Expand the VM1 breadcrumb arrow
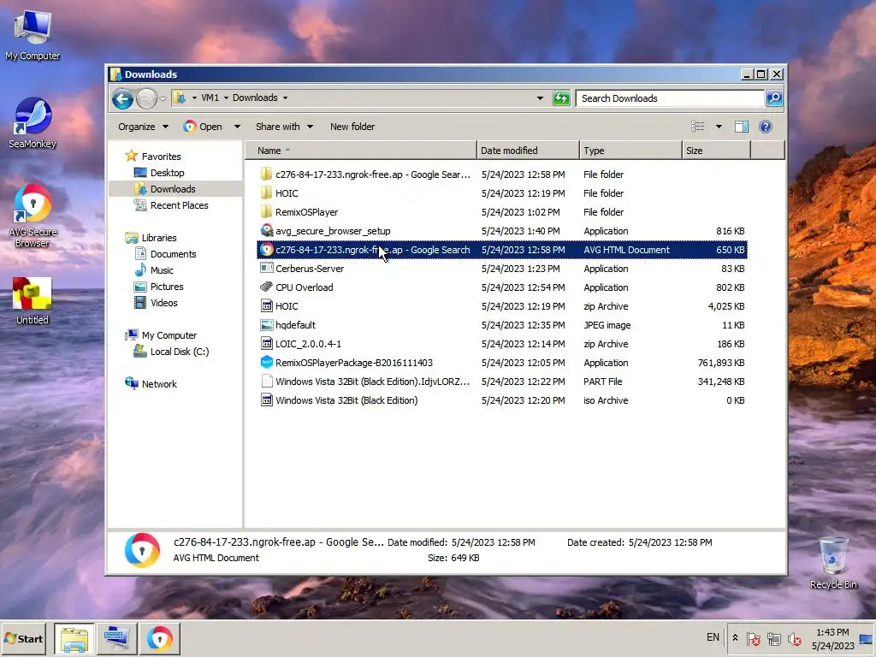876x657 pixels. coord(226,98)
